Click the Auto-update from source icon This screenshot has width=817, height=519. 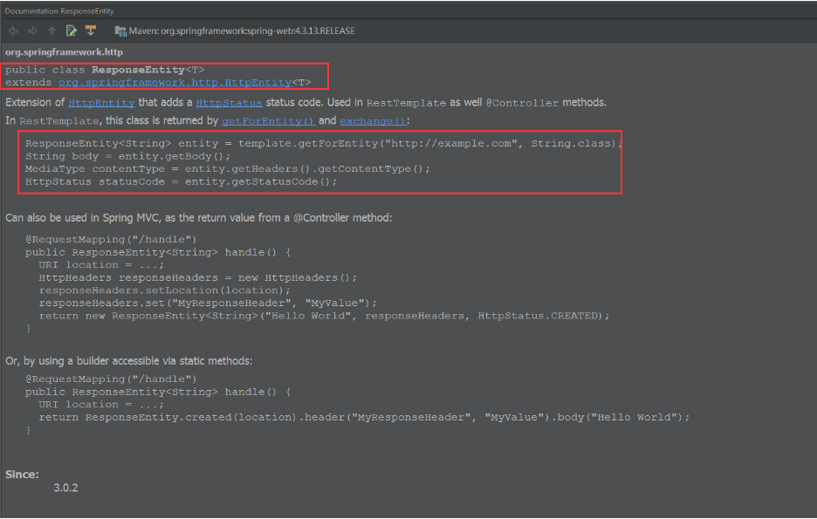point(91,31)
